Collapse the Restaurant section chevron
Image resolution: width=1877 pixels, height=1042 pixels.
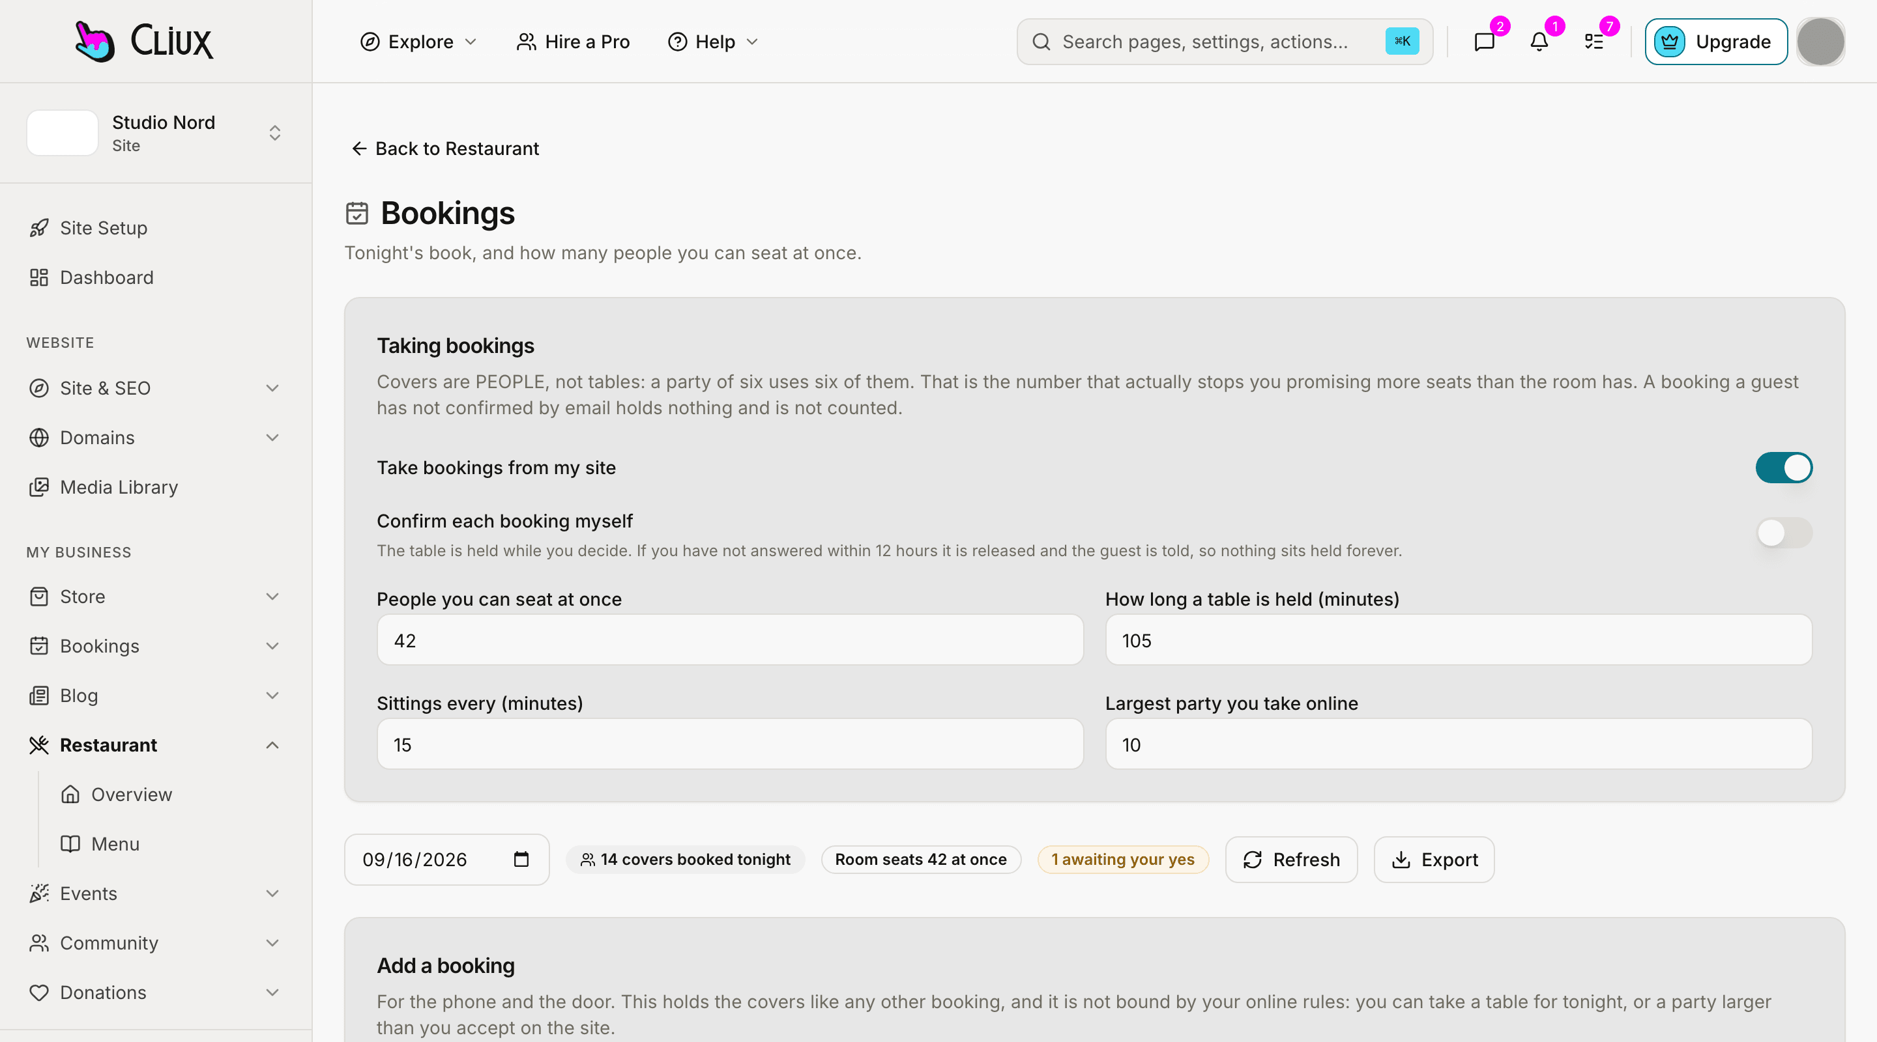(272, 746)
